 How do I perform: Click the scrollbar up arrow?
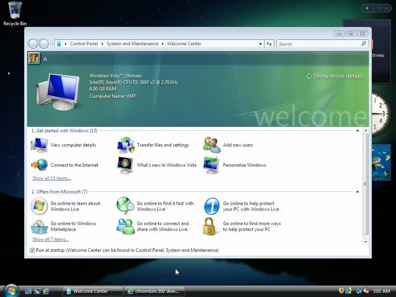click(x=365, y=131)
